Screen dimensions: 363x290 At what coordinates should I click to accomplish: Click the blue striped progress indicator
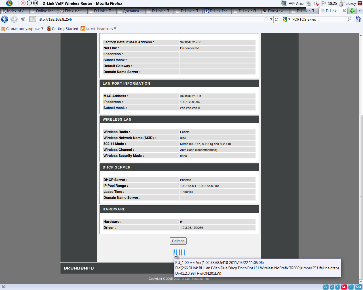click(x=179, y=252)
